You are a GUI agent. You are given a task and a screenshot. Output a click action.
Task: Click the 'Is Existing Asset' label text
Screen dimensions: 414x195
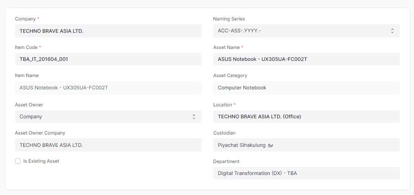click(41, 161)
